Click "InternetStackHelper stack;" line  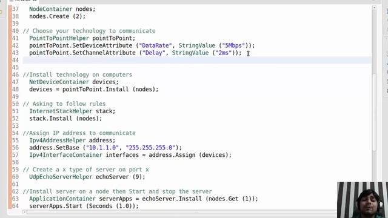pyautogui.click(x=72, y=111)
